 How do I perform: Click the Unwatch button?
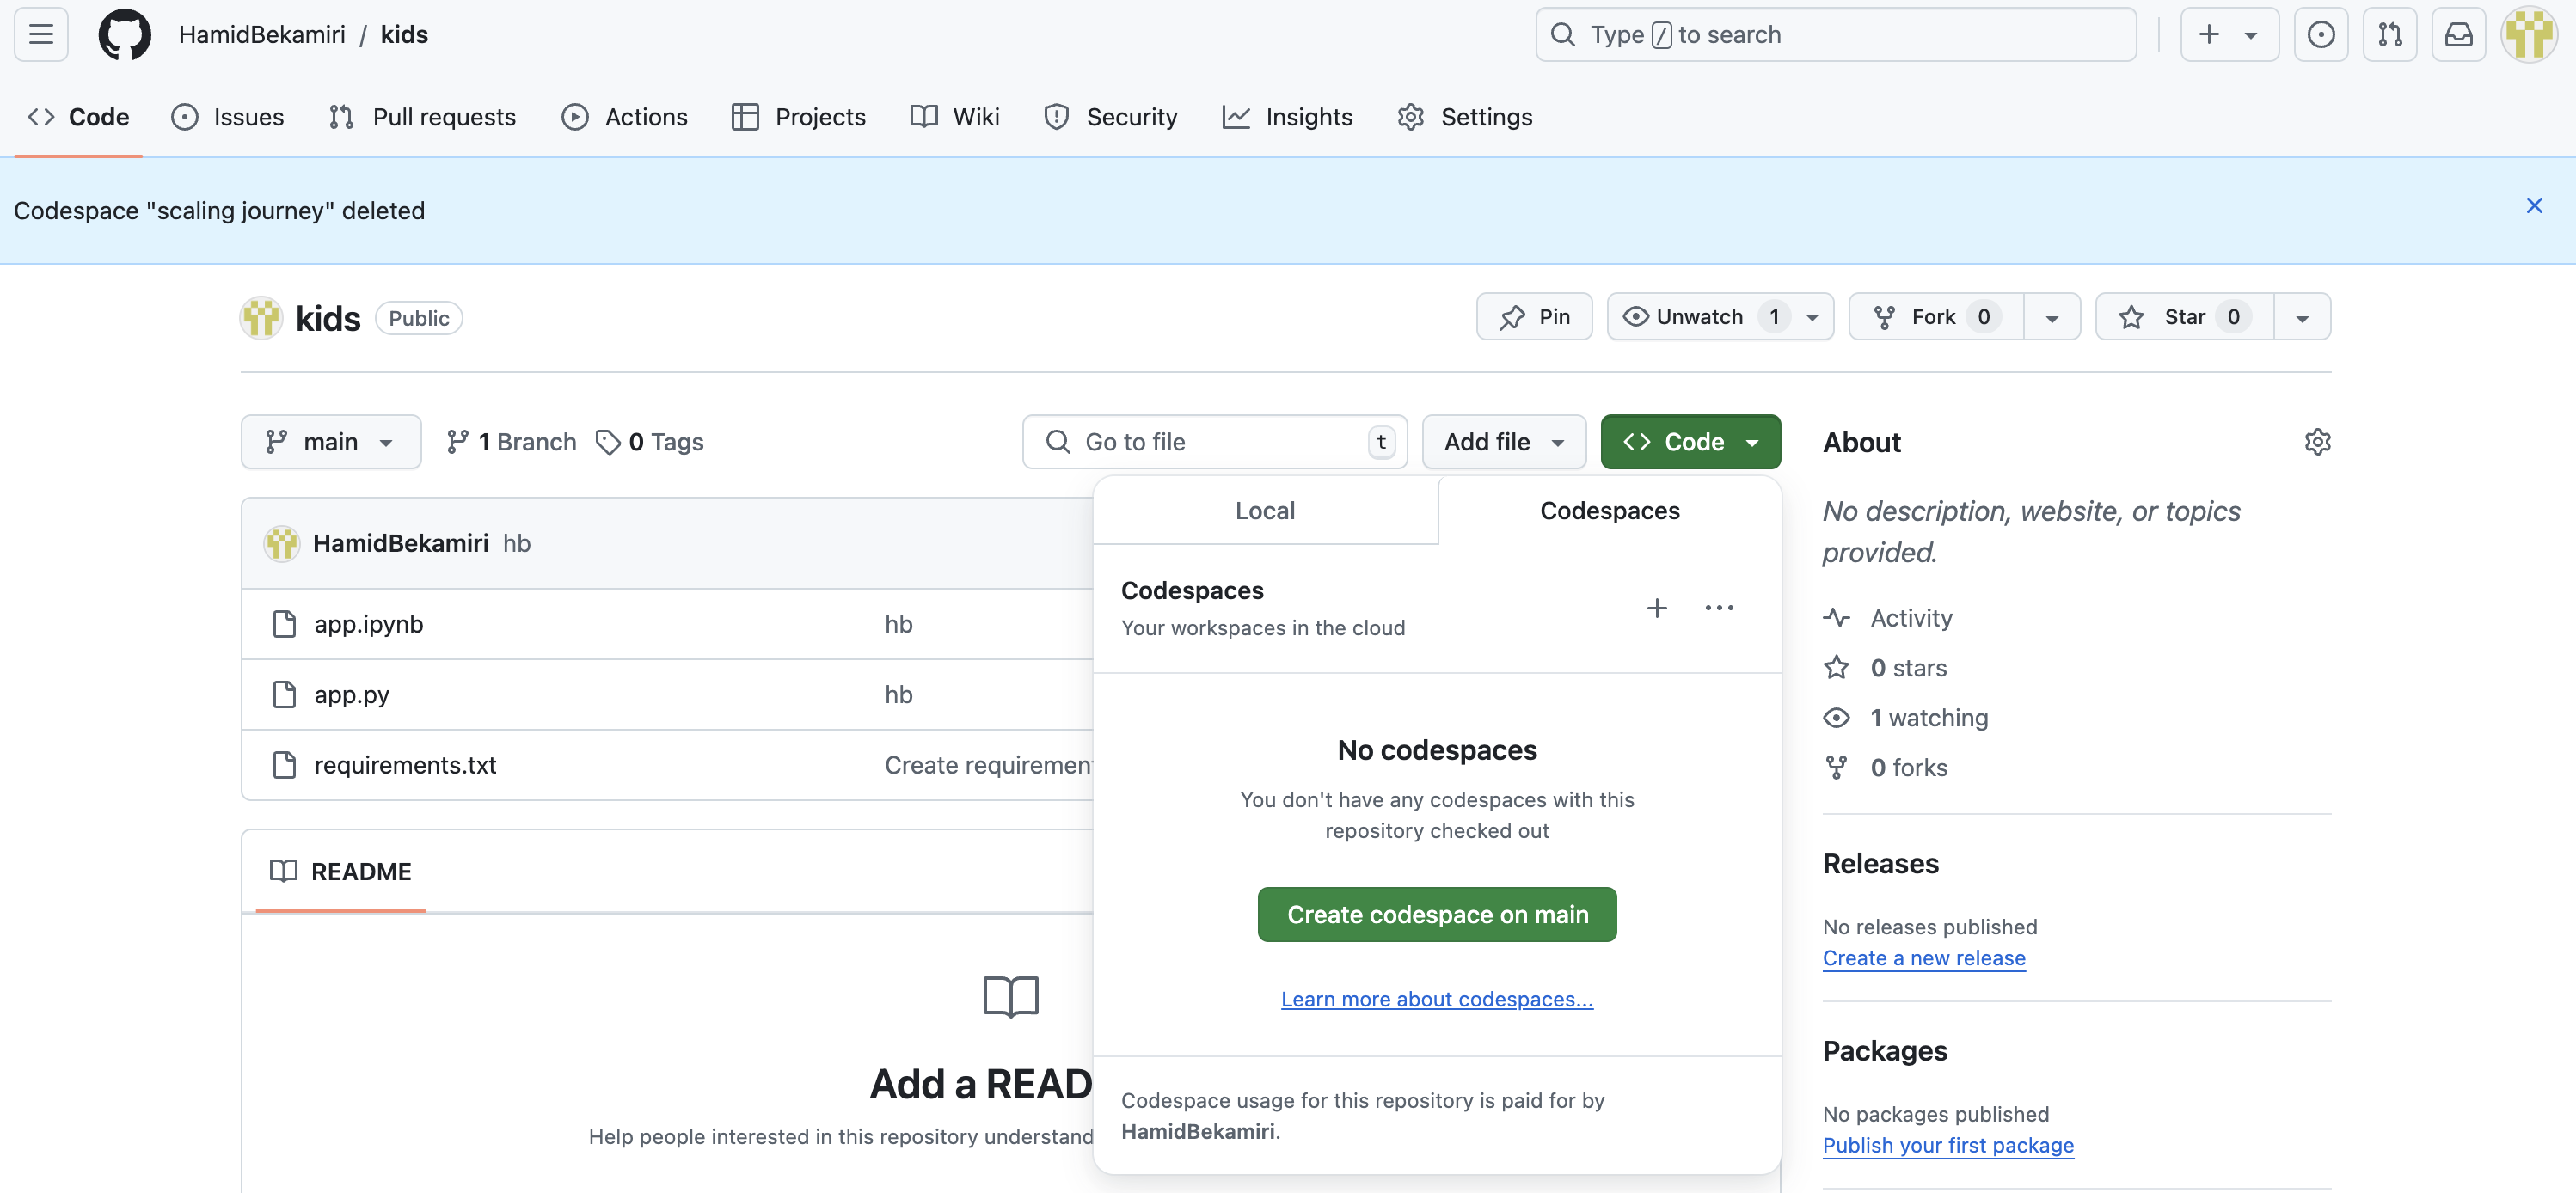coord(1720,317)
